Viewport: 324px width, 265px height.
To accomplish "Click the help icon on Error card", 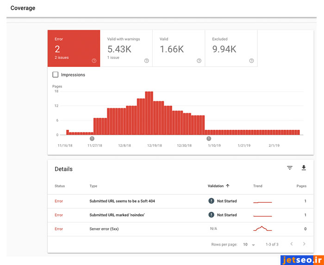I will pos(94,61).
